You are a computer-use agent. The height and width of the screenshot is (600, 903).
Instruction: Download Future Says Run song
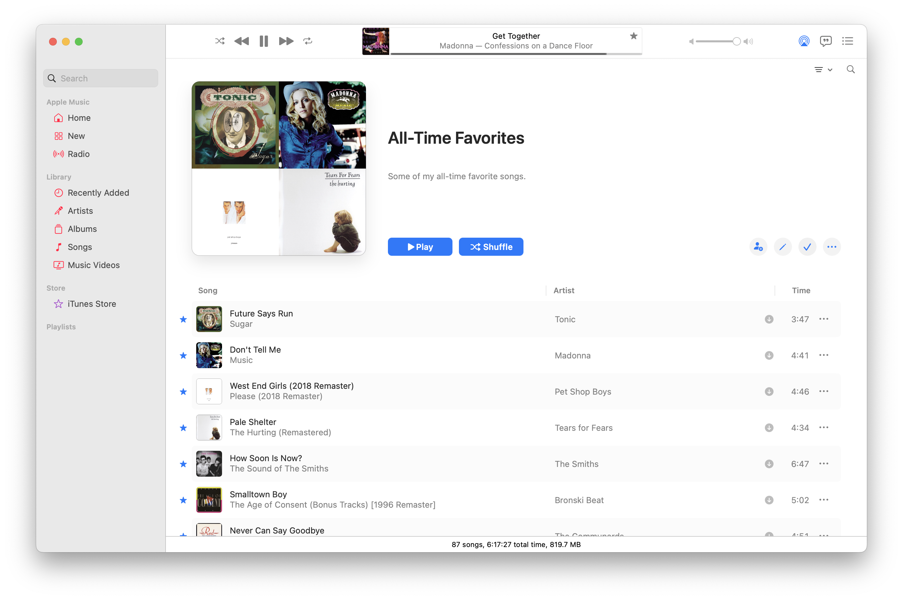coord(769,319)
